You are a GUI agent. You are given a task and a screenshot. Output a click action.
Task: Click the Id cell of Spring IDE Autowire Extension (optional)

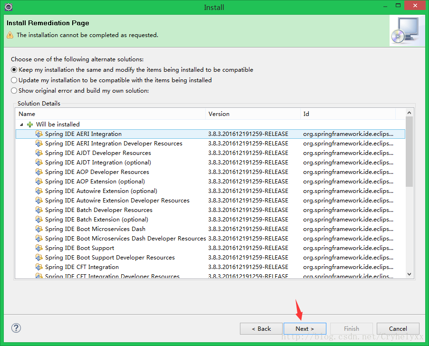click(348, 191)
